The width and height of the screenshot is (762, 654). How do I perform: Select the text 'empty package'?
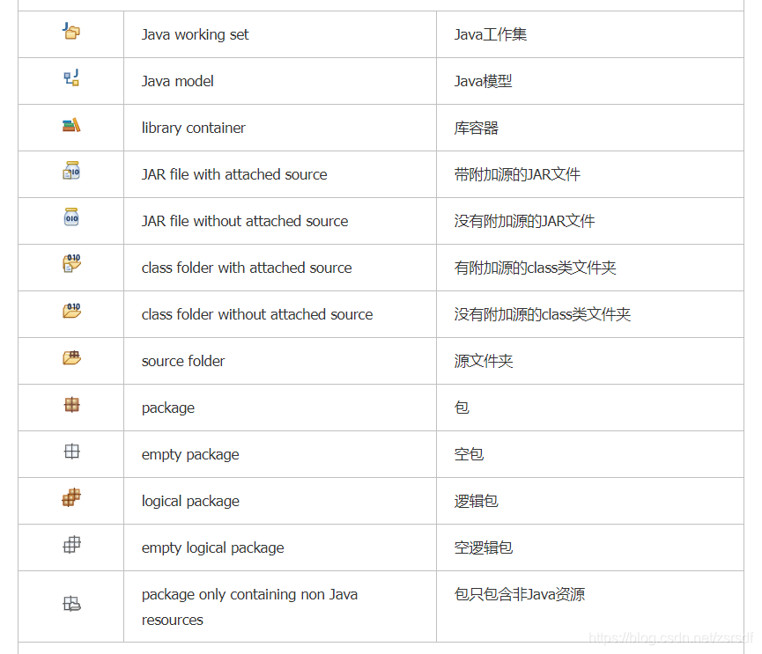pyautogui.click(x=190, y=454)
